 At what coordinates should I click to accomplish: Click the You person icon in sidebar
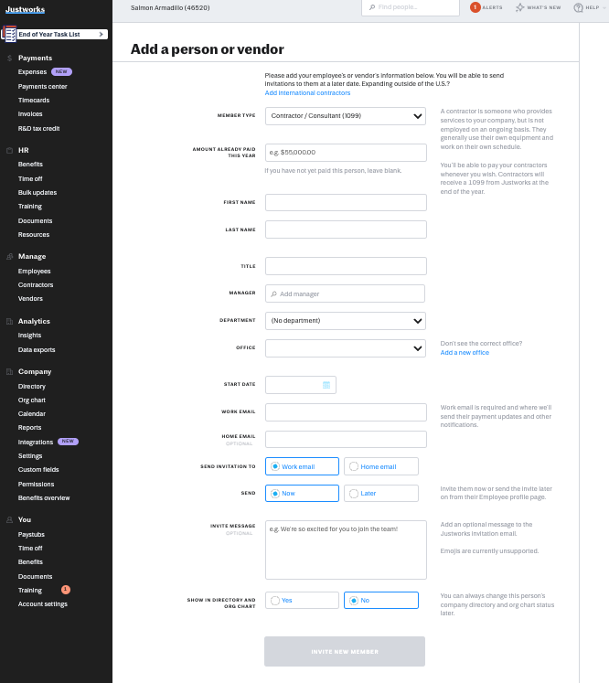click(9, 519)
